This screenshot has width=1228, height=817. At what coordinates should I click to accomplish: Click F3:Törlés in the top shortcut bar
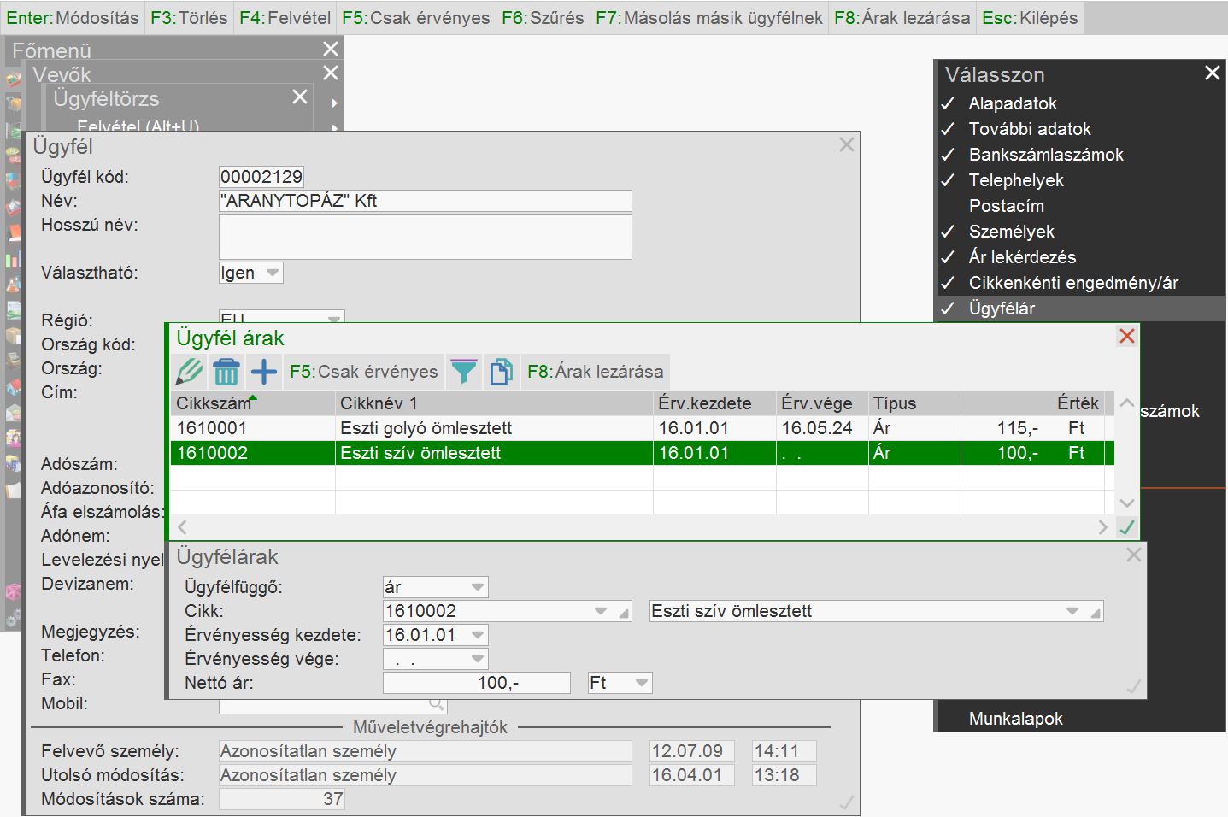tap(189, 18)
